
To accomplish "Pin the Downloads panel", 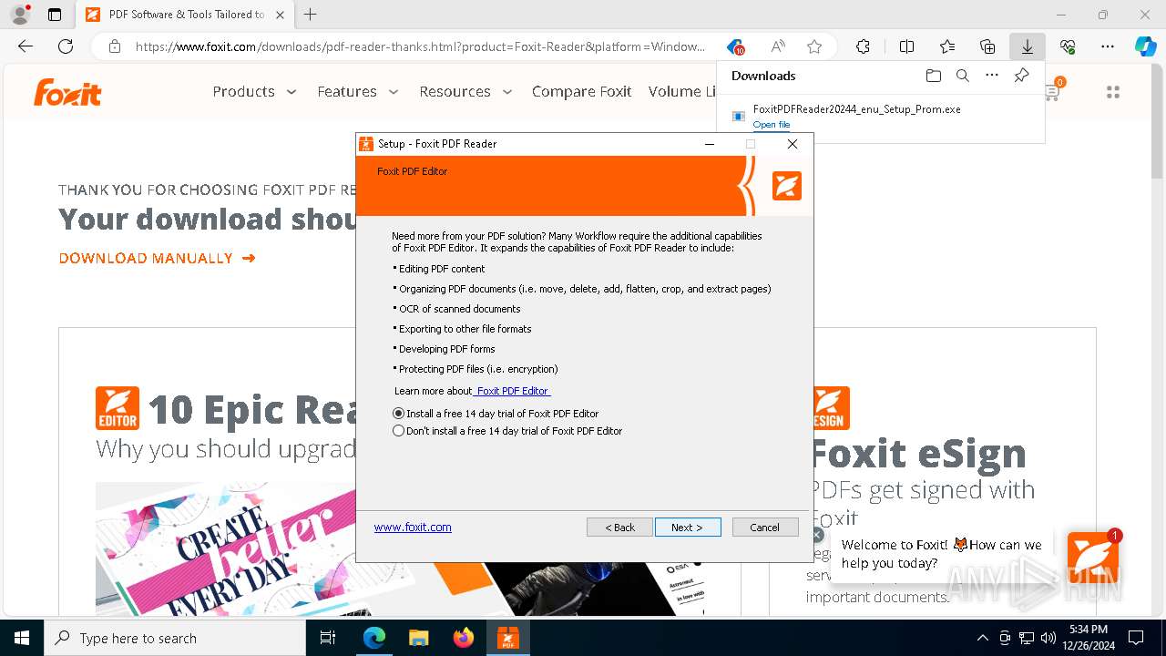I will (x=1021, y=76).
